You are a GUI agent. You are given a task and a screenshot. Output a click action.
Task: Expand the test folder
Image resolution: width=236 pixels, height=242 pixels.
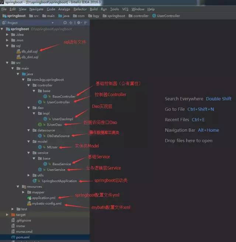[13, 209]
